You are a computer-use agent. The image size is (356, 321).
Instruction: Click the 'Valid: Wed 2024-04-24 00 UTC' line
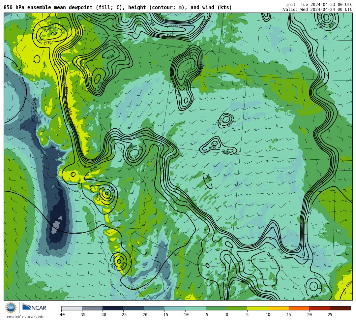[318, 10]
